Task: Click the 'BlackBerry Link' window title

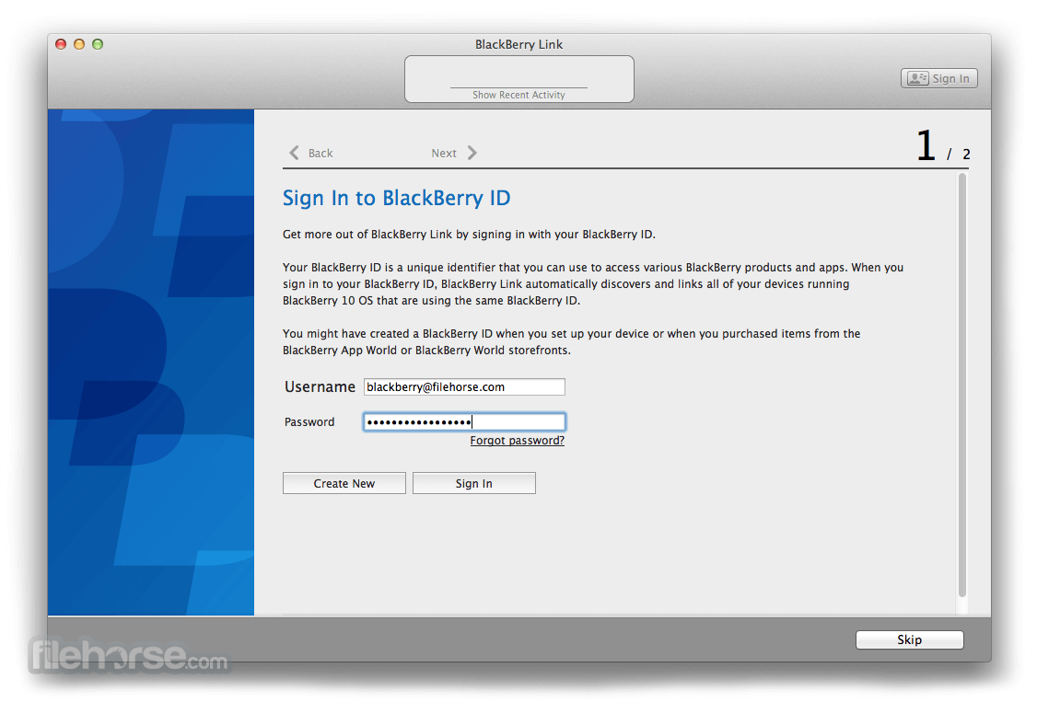Action: (518, 44)
